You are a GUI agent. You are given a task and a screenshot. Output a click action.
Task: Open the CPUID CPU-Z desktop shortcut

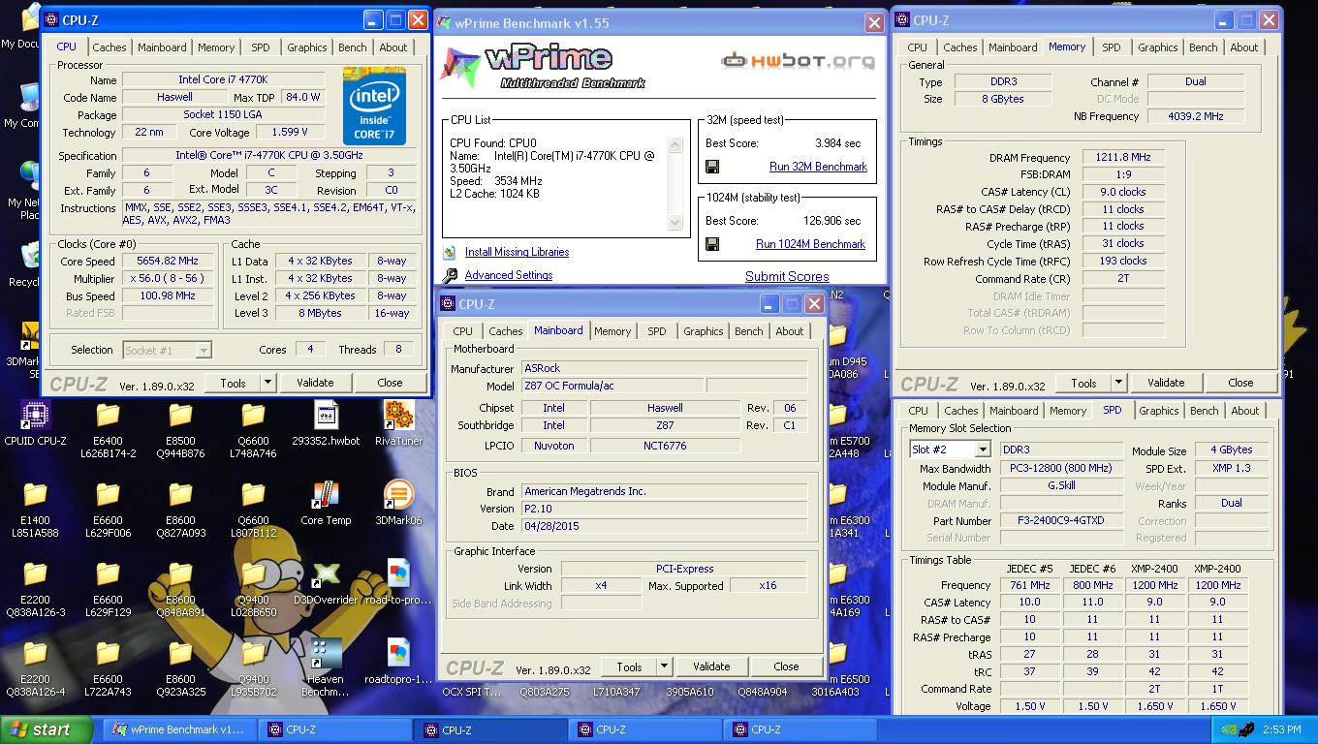click(35, 417)
